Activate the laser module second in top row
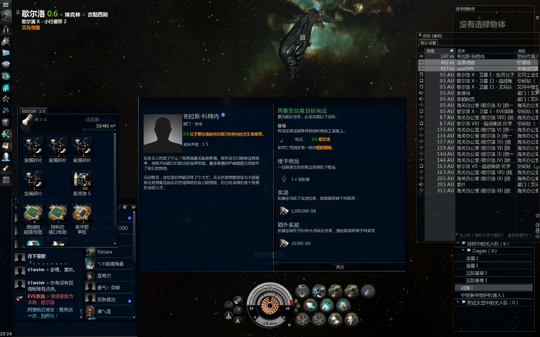Screen dimensions: 540x337 (319, 291)
